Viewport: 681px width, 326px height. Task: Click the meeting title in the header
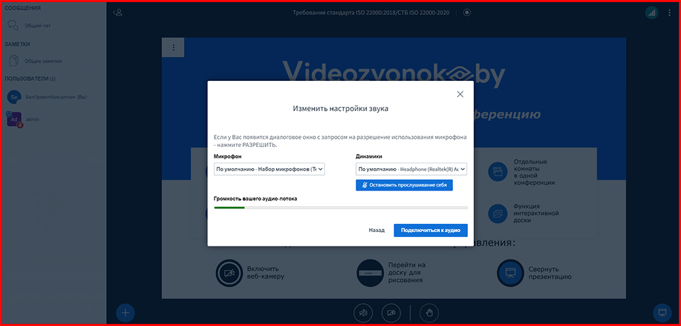pyautogui.click(x=373, y=12)
